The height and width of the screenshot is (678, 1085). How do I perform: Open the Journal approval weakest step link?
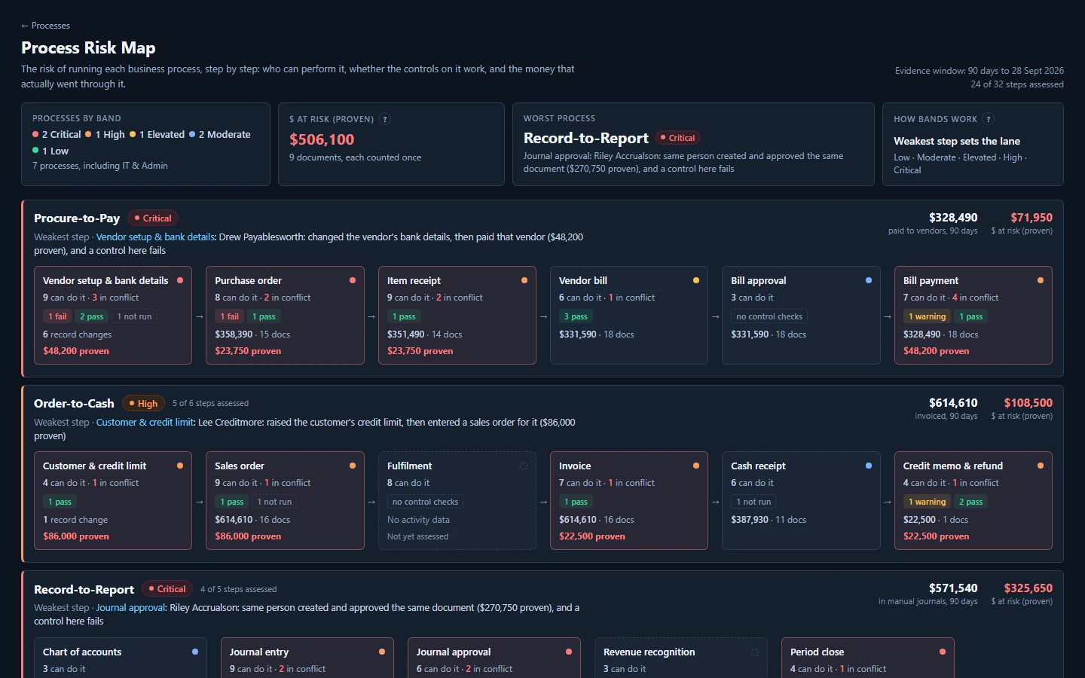(131, 607)
